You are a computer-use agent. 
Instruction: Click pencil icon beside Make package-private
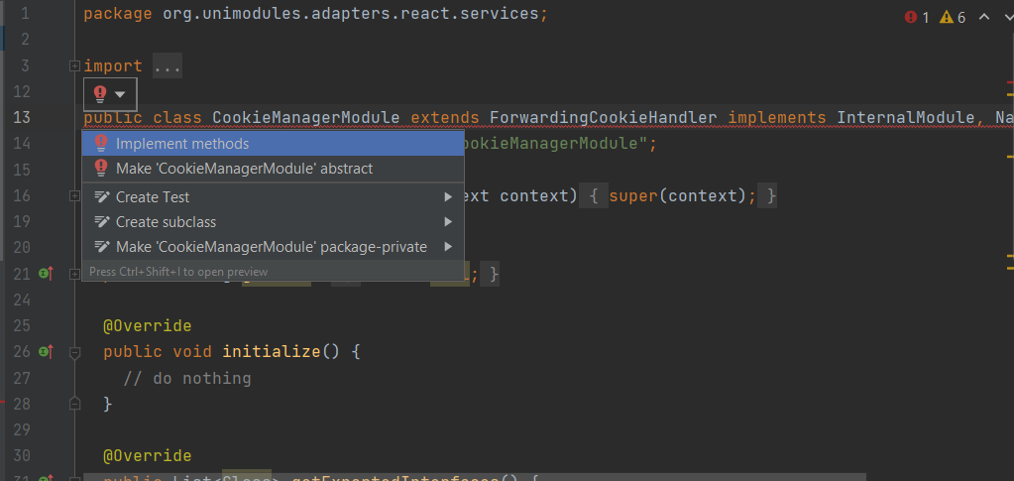pos(101,246)
